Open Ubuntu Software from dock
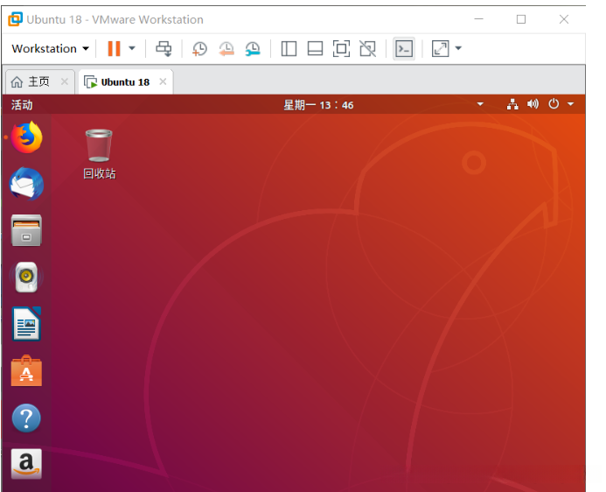Viewport: 606px width, 492px height. [26, 370]
